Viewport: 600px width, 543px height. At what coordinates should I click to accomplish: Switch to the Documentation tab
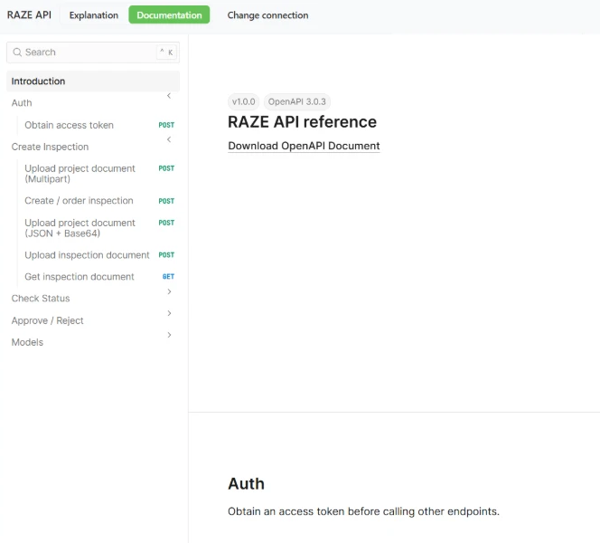tap(169, 15)
